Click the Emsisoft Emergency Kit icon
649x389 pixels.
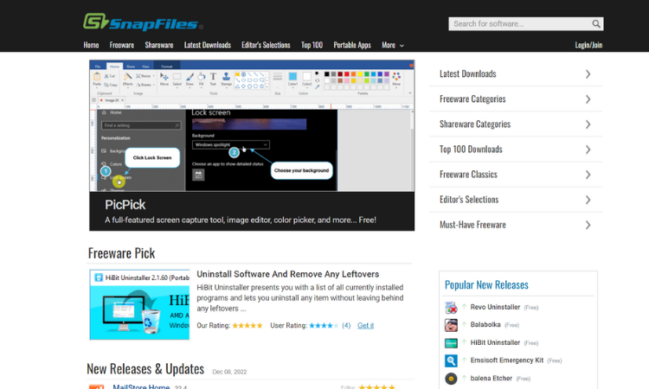tap(451, 360)
